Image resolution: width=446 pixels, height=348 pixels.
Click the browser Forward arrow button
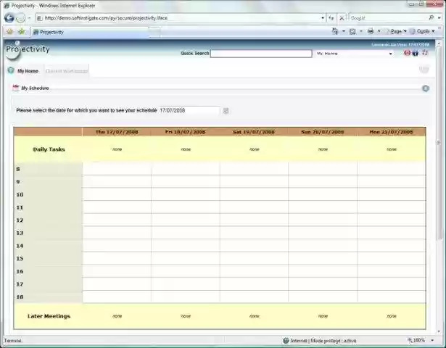21,18
